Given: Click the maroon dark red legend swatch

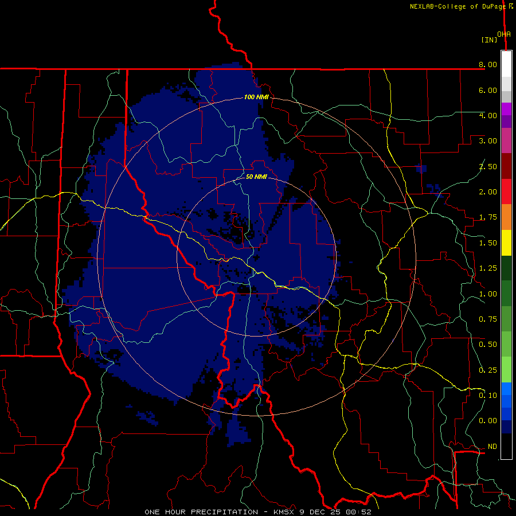Looking at the screenshot, I should [x=506, y=166].
